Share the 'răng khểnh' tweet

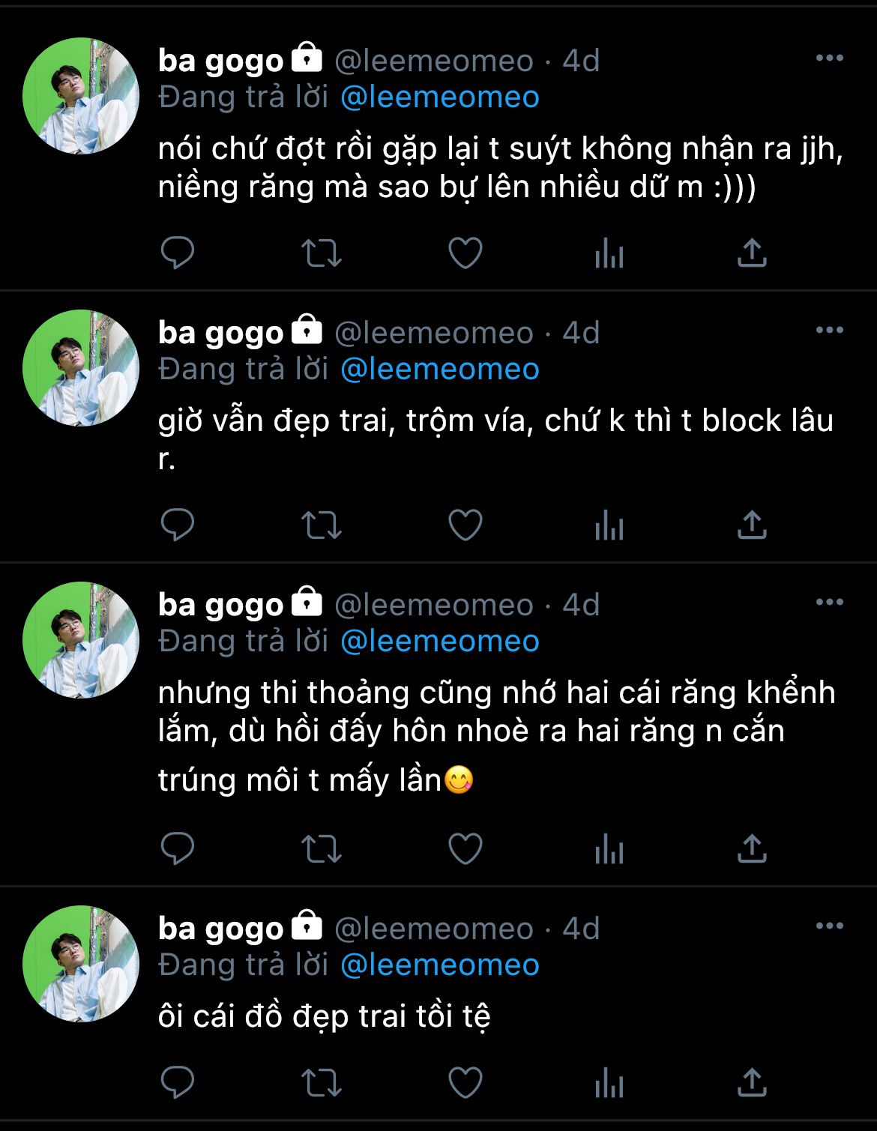752,849
